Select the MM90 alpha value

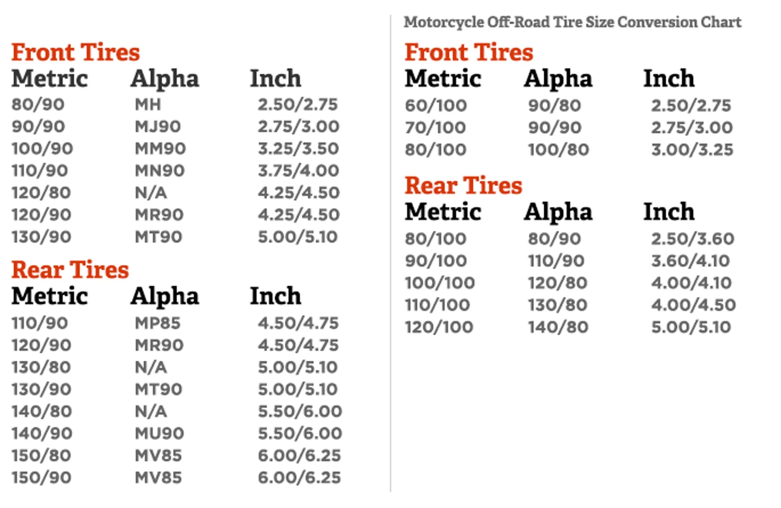point(160,148)
